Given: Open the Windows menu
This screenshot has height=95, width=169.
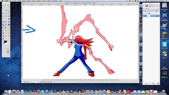Looking at the screenshot, I should pos(55,1).
